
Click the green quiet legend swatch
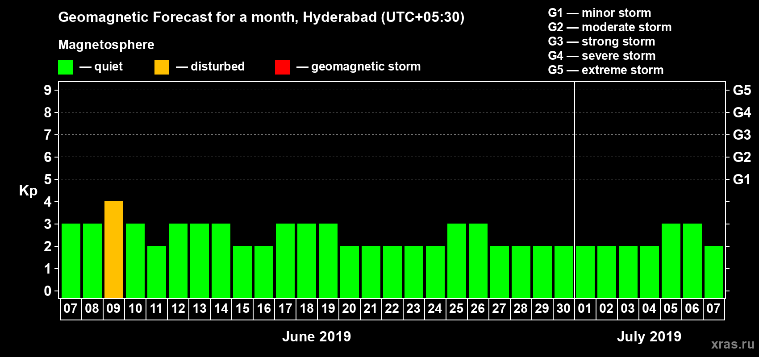(x=65, y=67)
